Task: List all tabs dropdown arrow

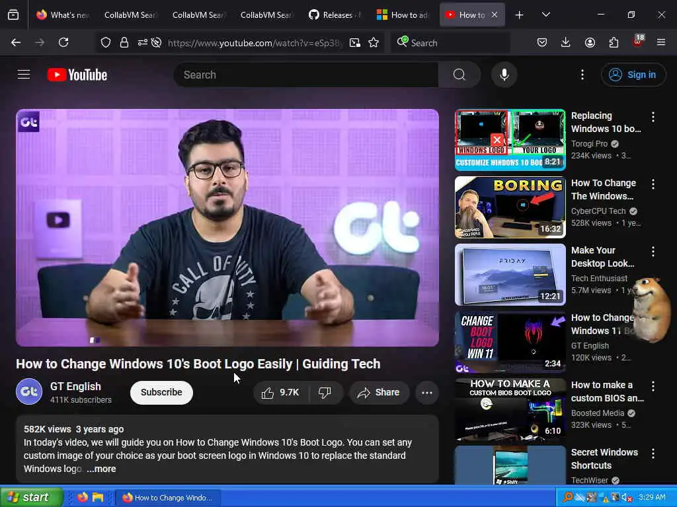Action: click(546, 15)
